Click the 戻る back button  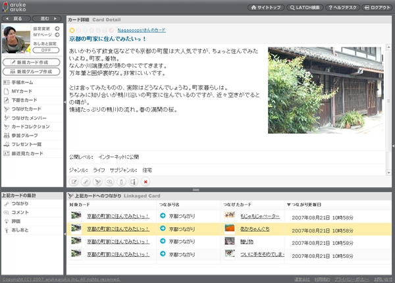16,18
